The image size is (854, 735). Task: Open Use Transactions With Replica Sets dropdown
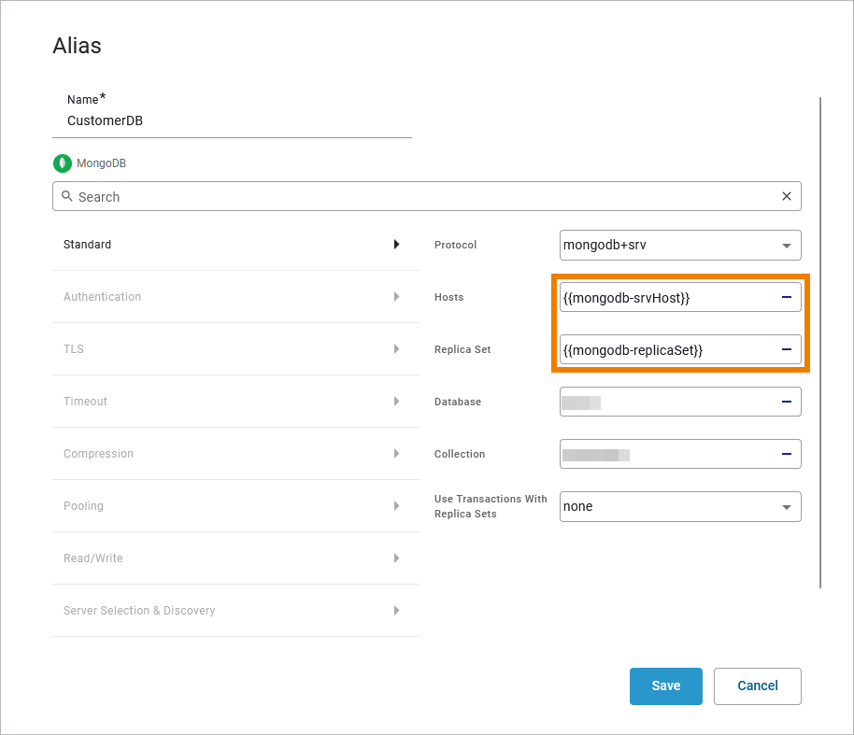tap(680, 506)
